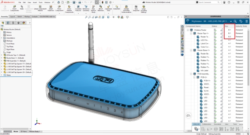
Task: Click the Exploded View icon
Action: click(x=108, y=8)
